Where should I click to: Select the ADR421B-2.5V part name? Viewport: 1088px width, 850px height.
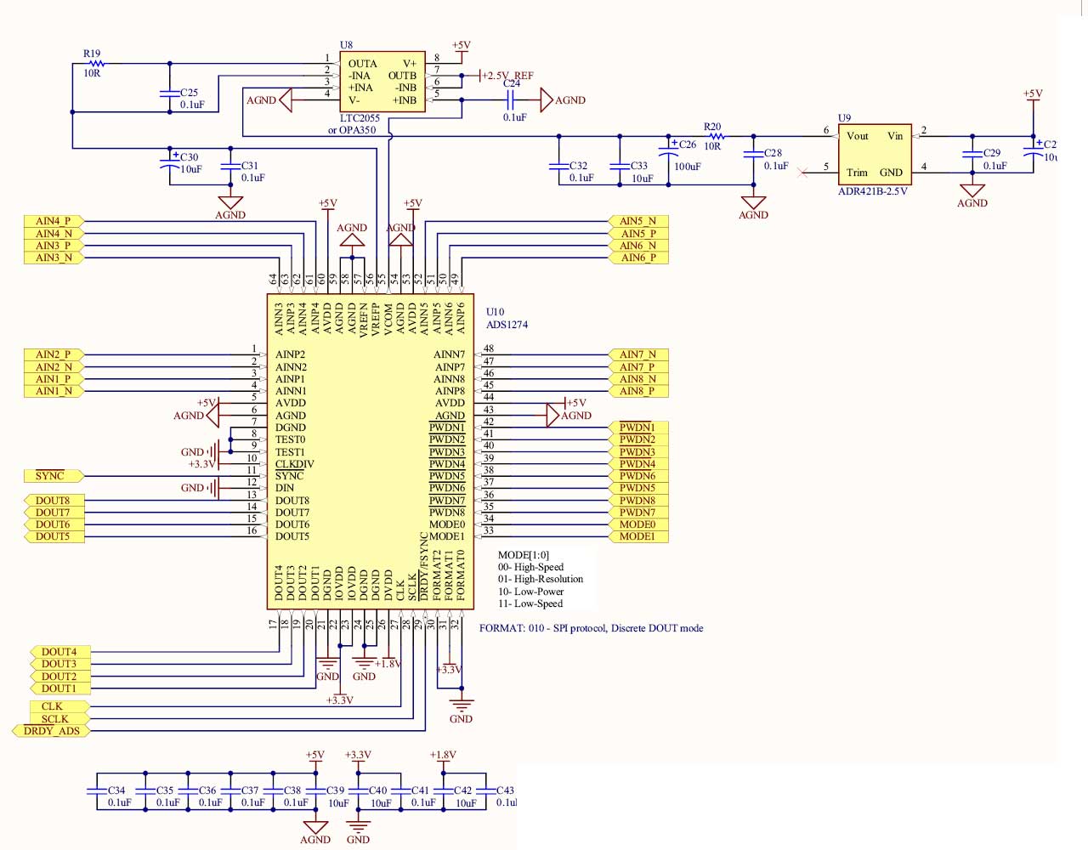pyautogui.click(x=873, y=191)
